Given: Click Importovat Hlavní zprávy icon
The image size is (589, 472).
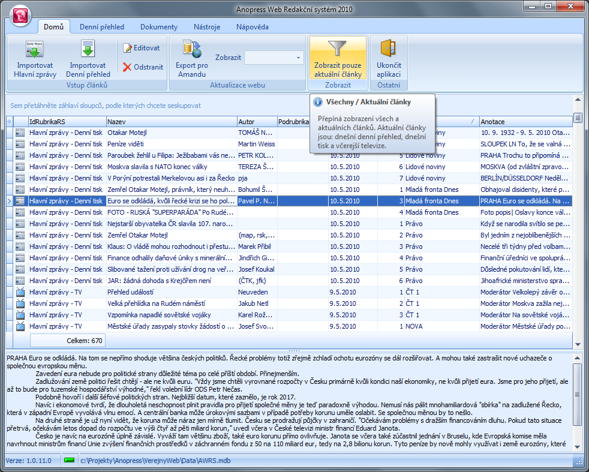Looking at the screenshot, I should 35,50.
